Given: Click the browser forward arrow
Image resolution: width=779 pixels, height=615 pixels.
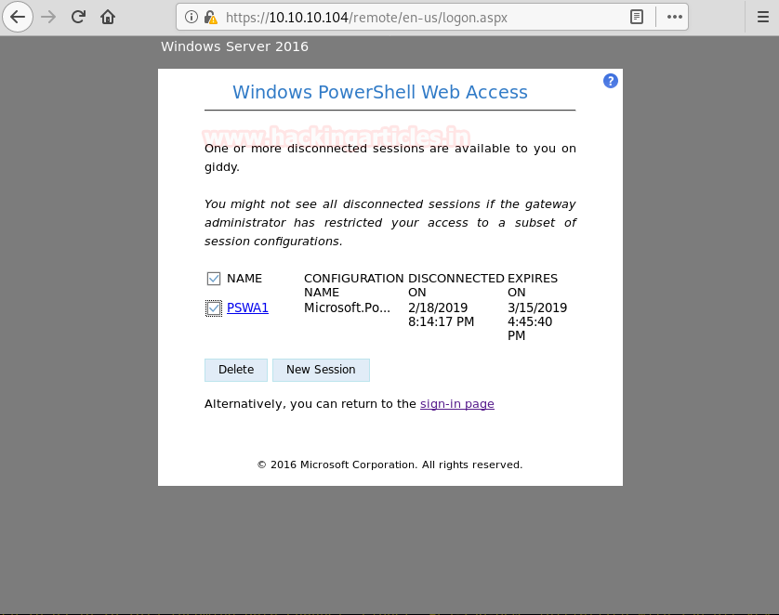Looking at the screenshot, I should [48, 17].
